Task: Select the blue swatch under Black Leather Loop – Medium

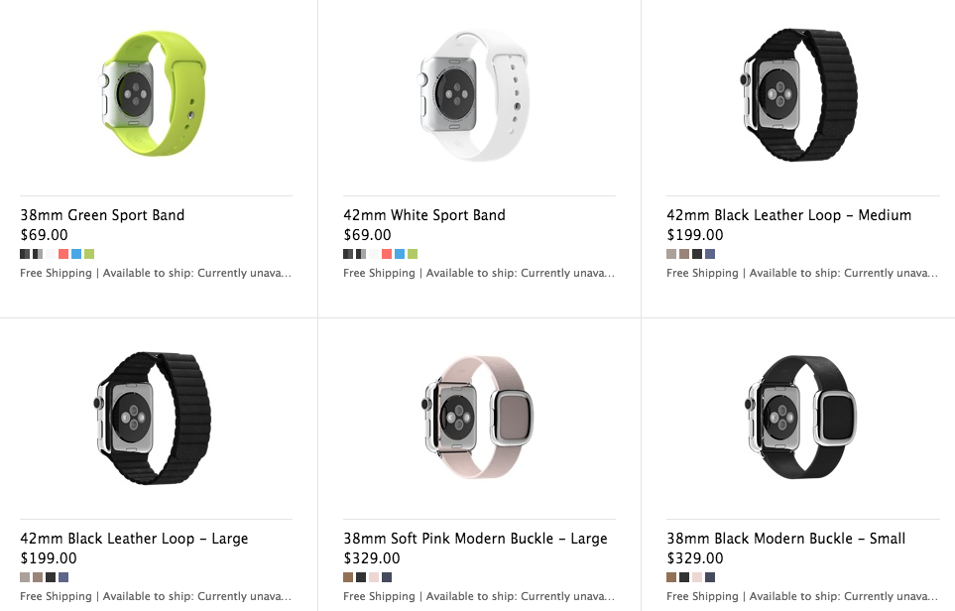Action: tap(710, 254)
